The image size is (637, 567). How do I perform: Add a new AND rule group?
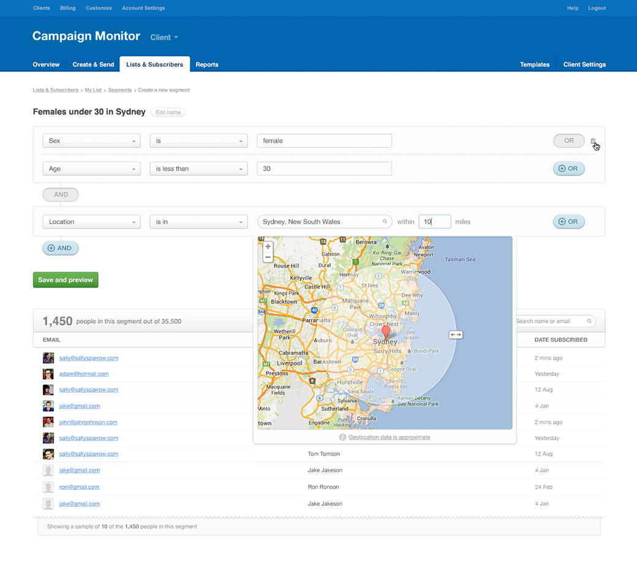61,248
